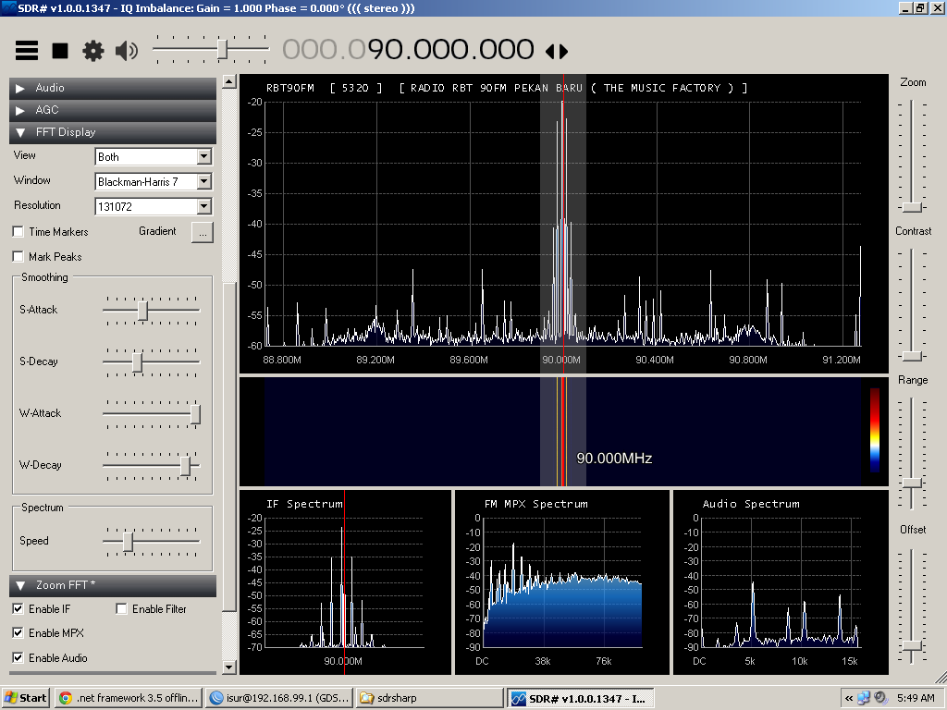Open settings via the gear icon

click(93, 51)
